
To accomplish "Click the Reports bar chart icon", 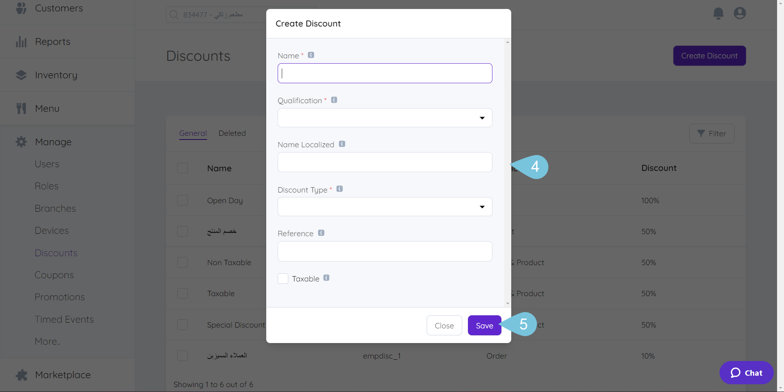I will pyautogui.click(x=21, y=42).
